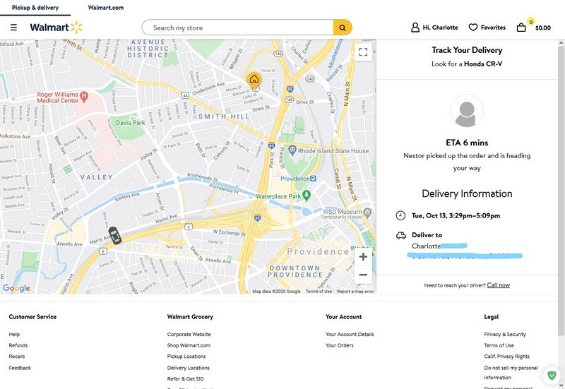Switch to the Walmart.com tab
The image size is (565, 389).
[106, 7]
